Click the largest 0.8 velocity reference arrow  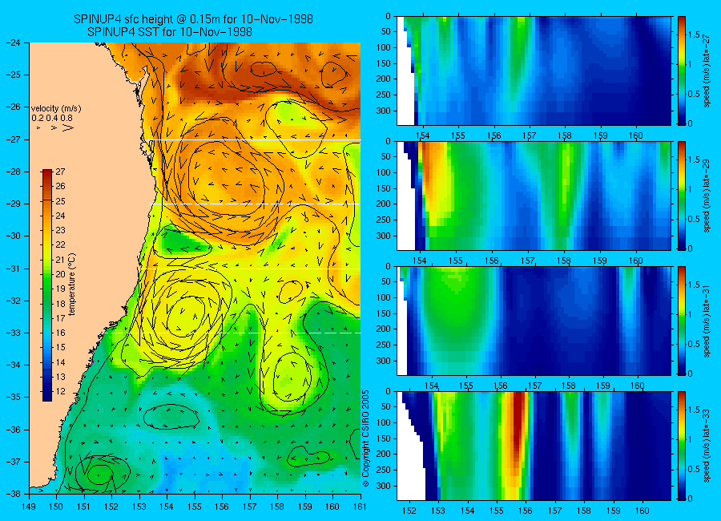pyautogui.click(x=68, y=127)
